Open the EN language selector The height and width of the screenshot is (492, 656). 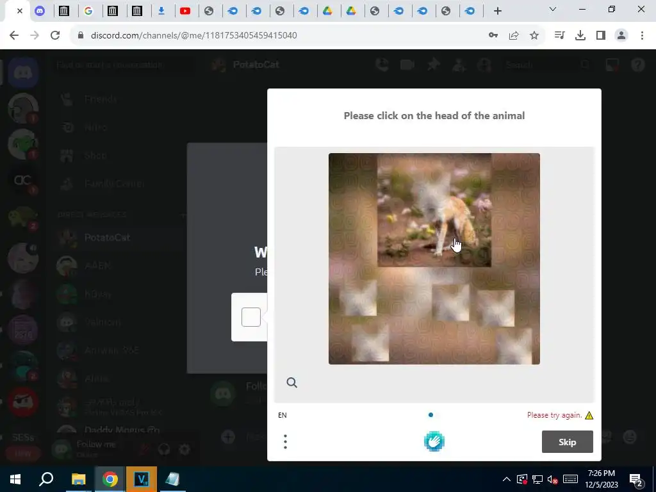(283, 415)
